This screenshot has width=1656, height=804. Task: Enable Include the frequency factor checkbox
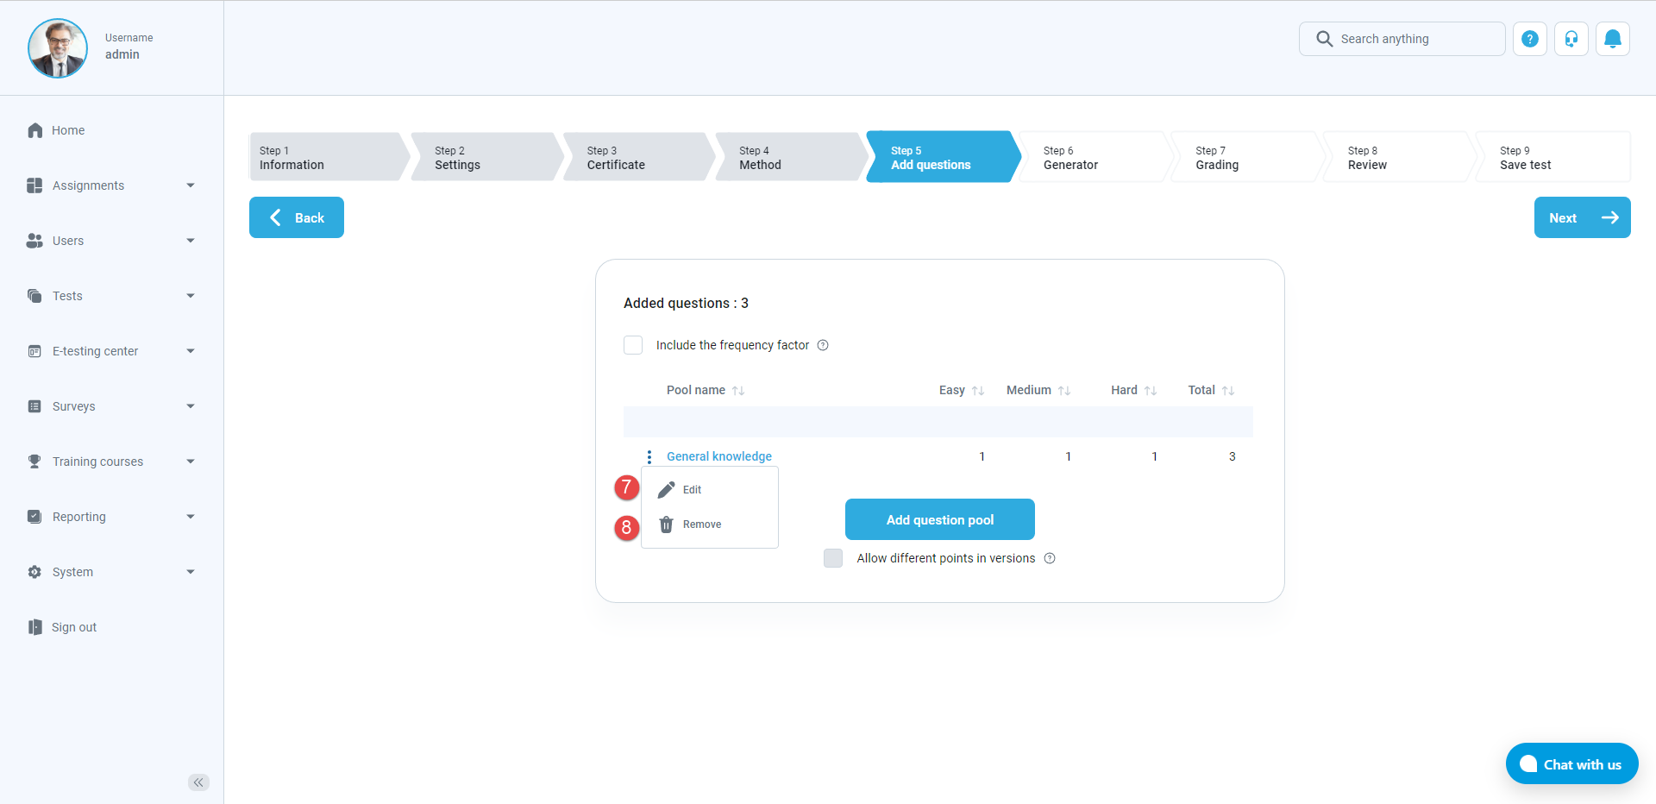tap(633, 345)
